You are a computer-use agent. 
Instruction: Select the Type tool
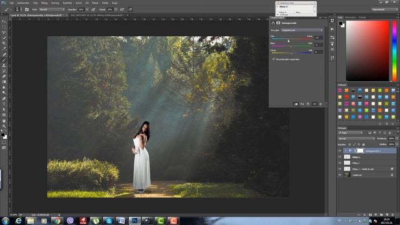pyautogui.click(x=4, y=104)
